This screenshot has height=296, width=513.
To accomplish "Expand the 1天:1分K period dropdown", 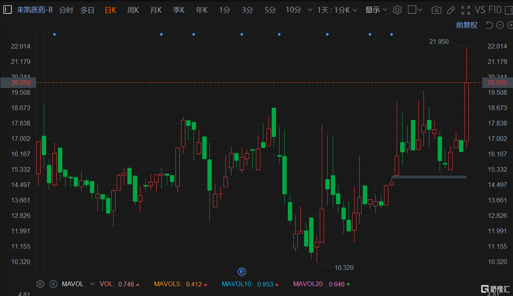I will (x=337, y=10).
